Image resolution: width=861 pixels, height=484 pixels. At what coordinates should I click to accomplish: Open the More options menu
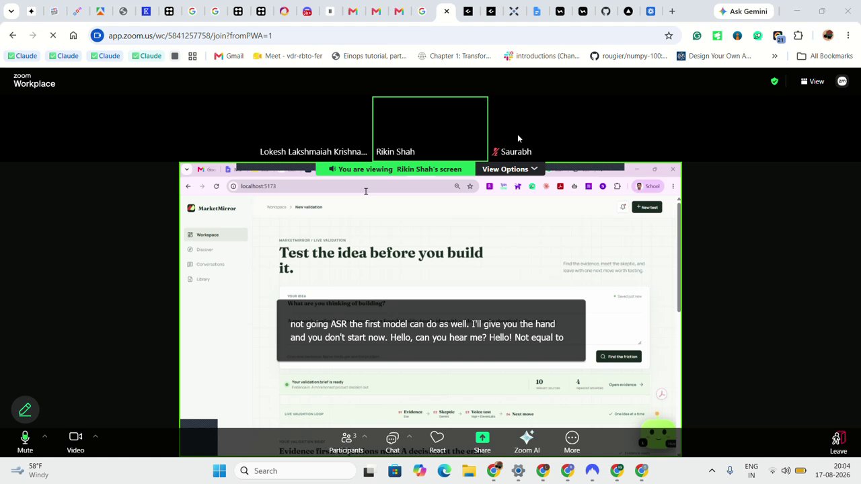click(572, 442)
